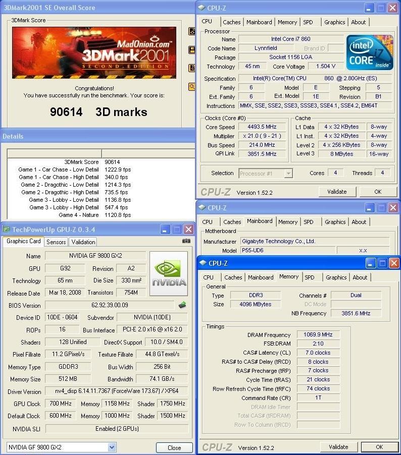Click OK in the top CPU-Z window
Screen dimensions: 401x455
click(x=378, y=192)
